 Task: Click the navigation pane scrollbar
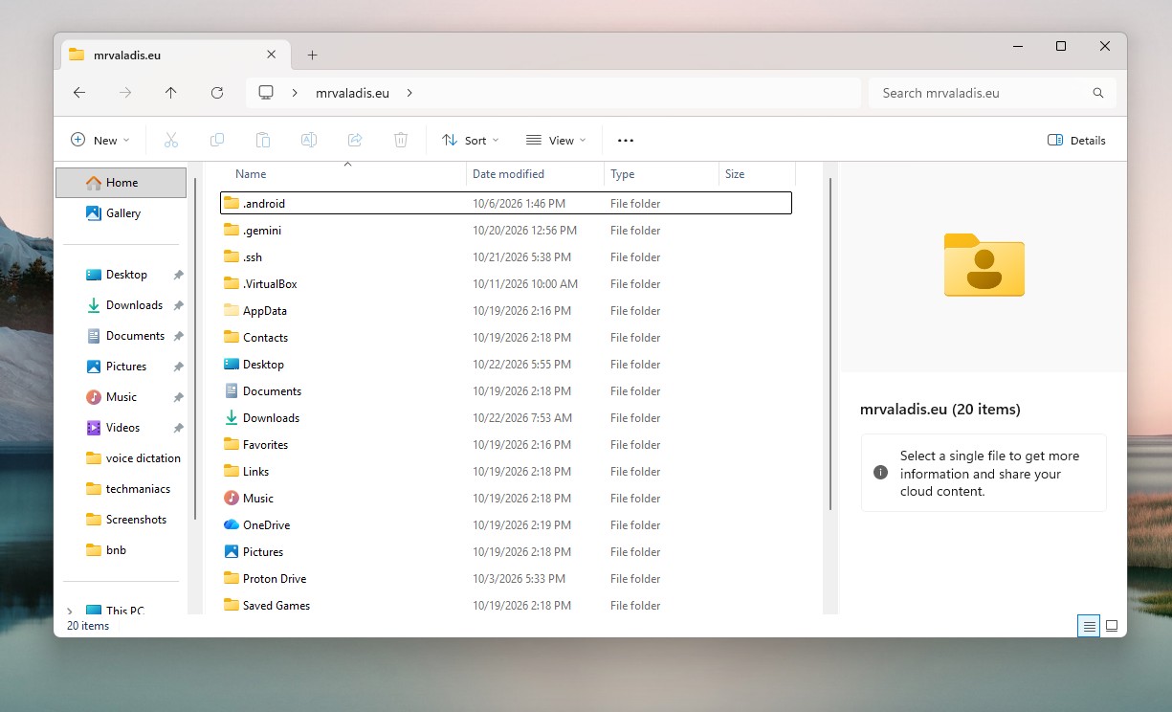(x=196, y=349)
